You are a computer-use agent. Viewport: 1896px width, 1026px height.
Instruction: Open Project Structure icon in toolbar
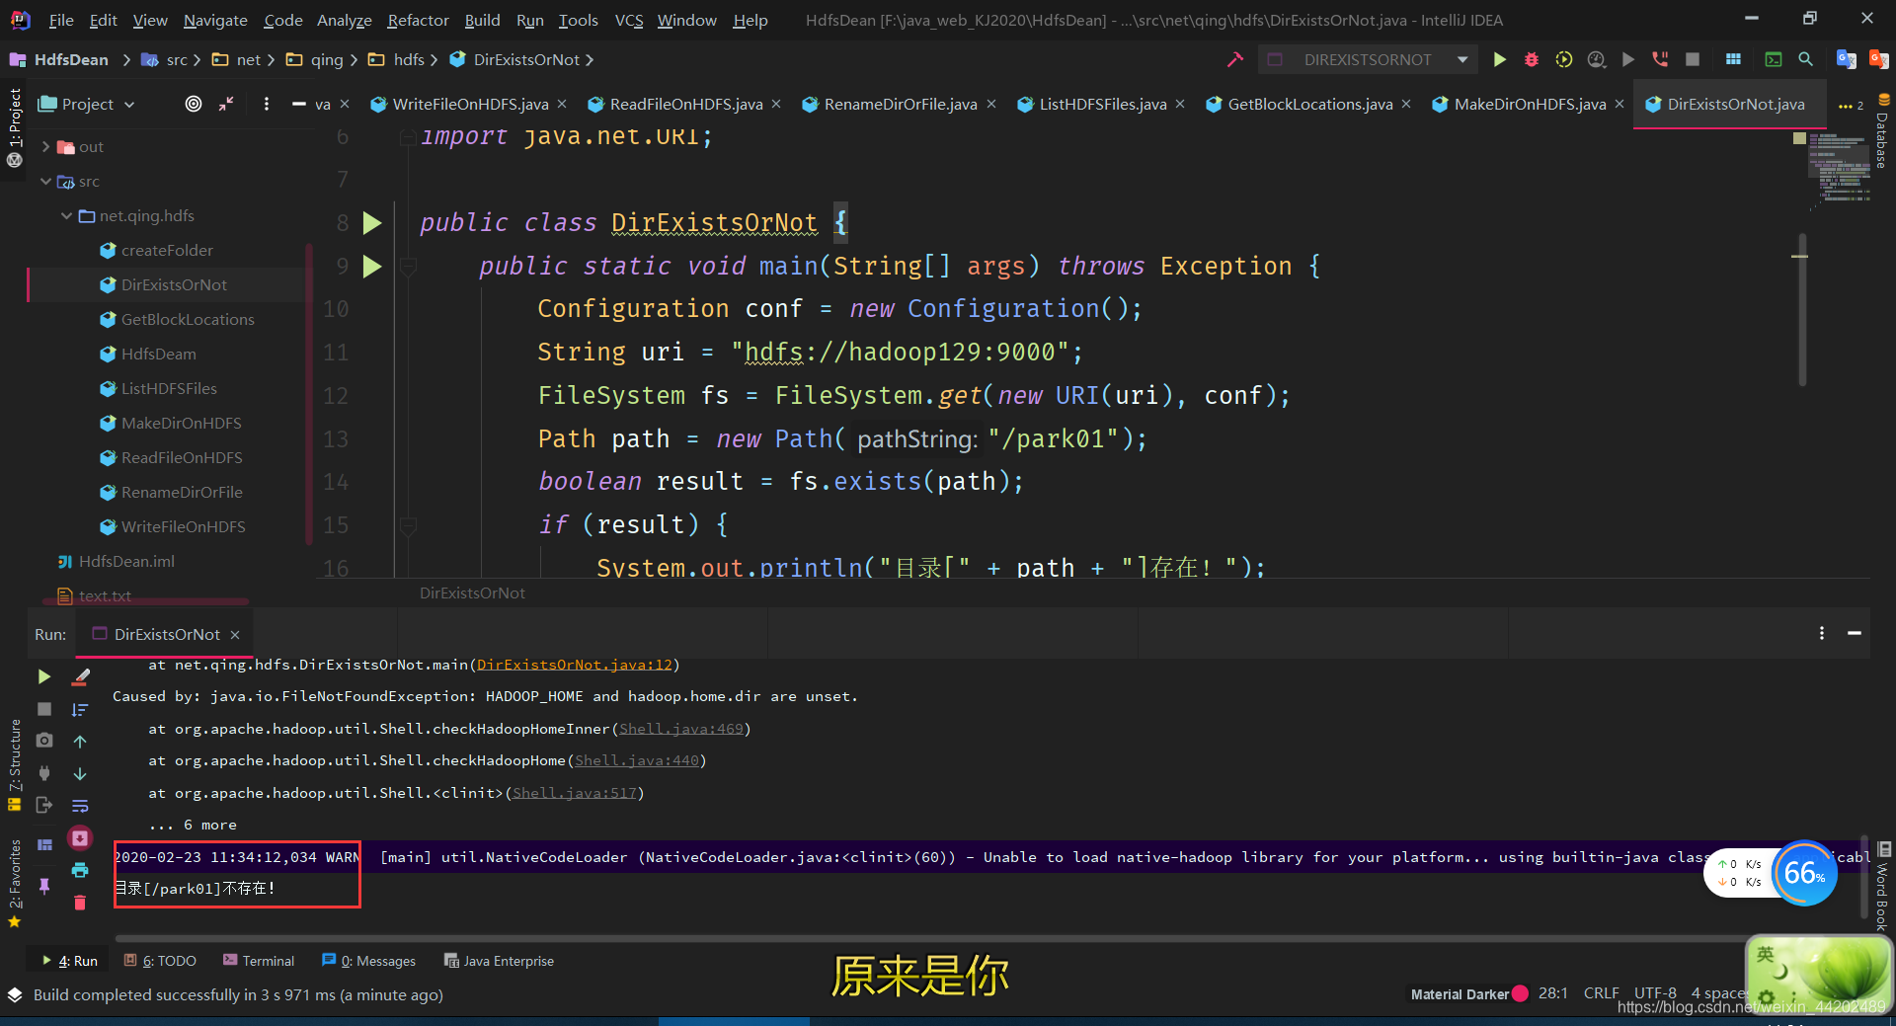tap(1733, 59)
